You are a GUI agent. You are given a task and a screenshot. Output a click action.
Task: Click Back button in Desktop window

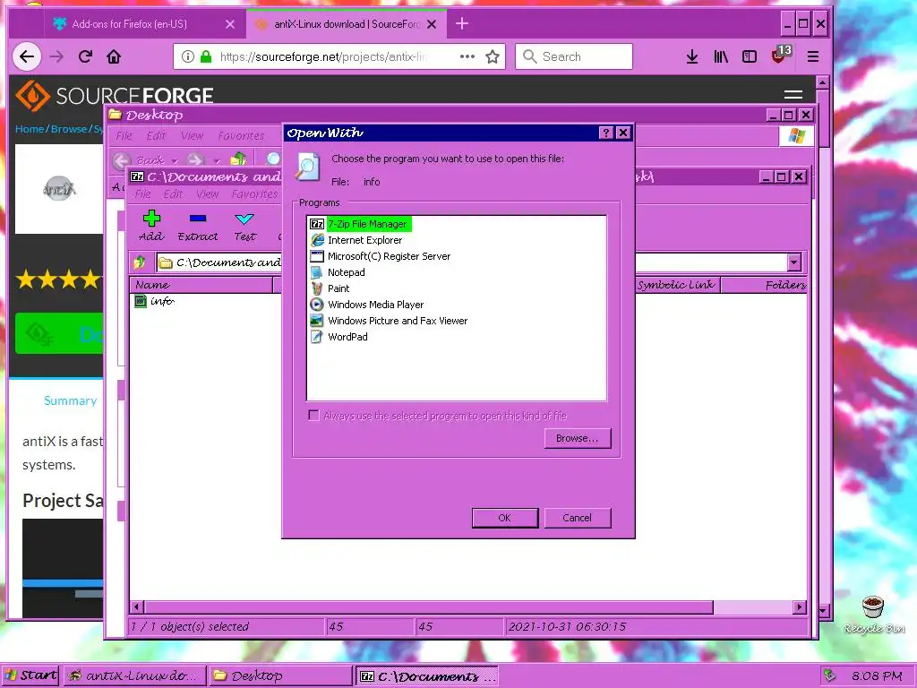pyautogui.click(x=139, y=159)
